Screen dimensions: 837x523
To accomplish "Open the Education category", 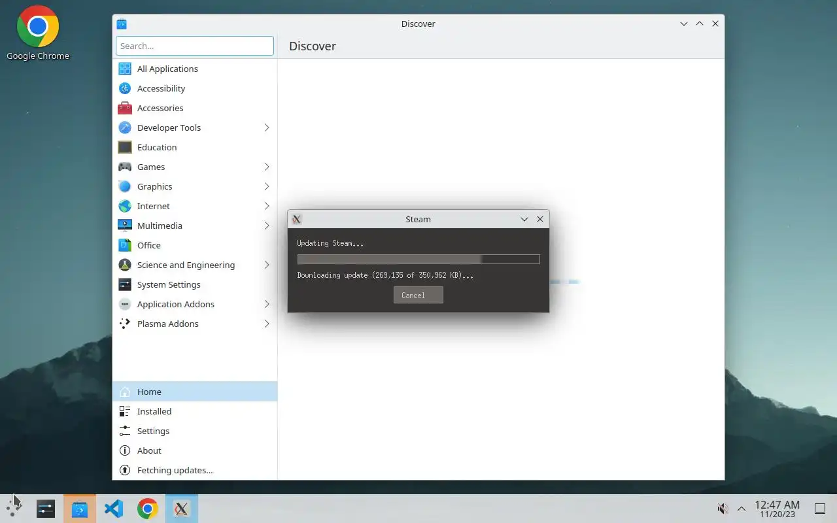I will (x=195, y=147).
